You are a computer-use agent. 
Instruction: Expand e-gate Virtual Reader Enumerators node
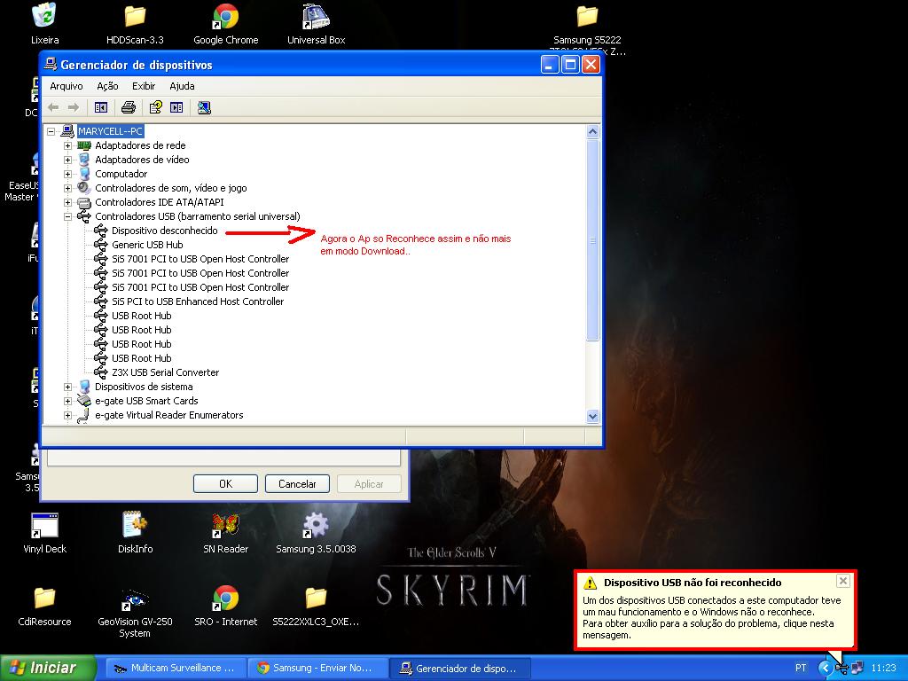[x=67, y=415]
